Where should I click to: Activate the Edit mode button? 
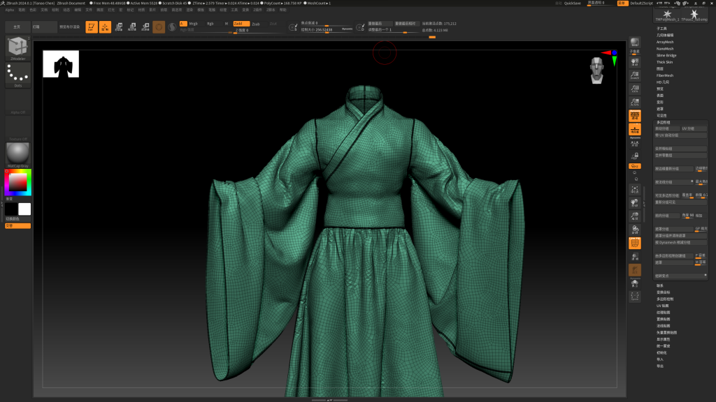tap(92, 27)
